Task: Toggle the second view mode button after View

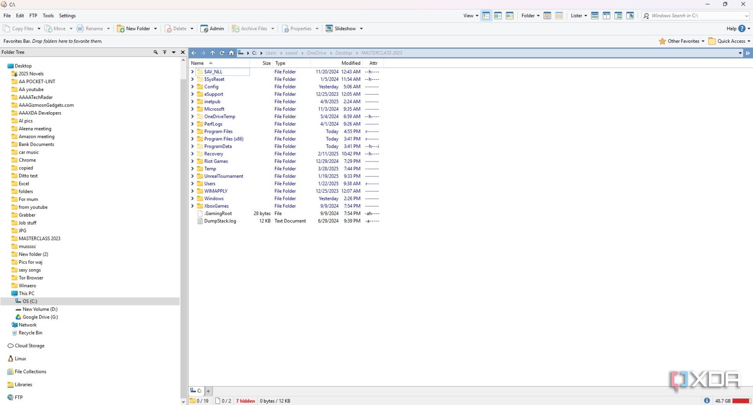Action: tap(498, 15)
